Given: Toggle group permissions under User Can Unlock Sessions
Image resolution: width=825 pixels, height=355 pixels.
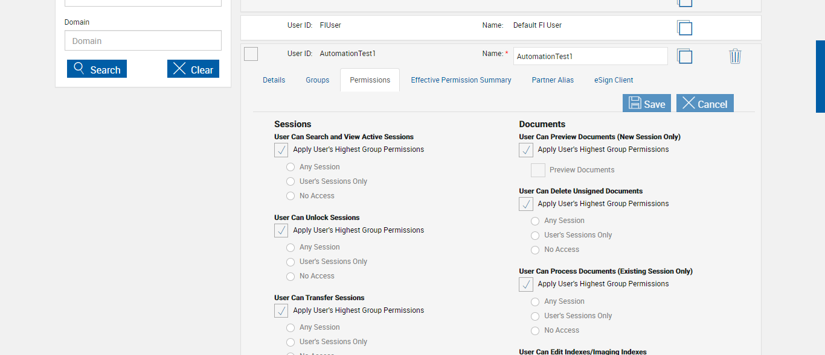Looking at the screenshot, I should 281,230.
